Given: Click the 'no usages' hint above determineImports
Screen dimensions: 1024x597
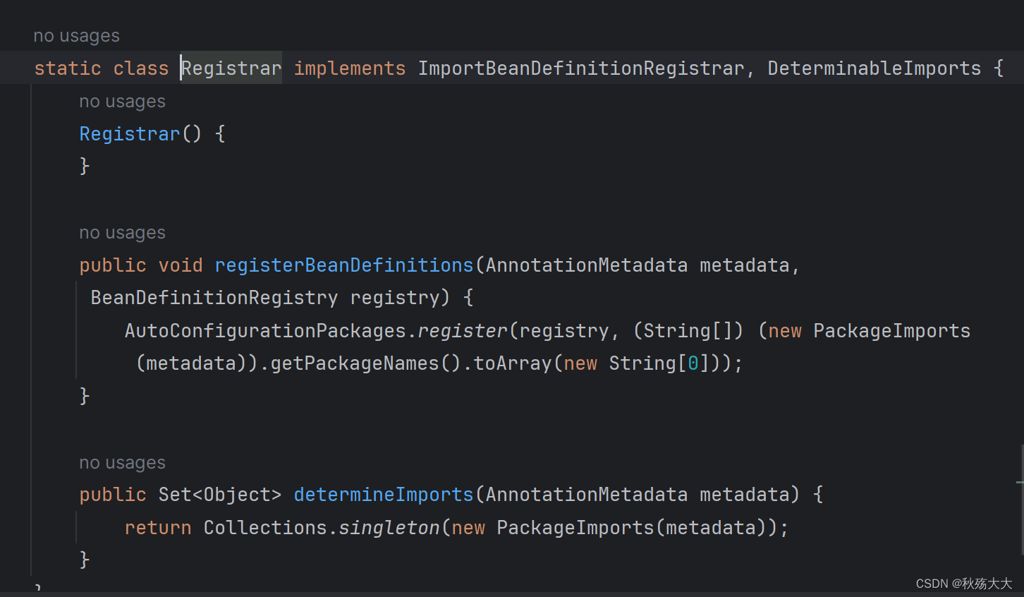Looking at the screenshot, I should pyautogui.click(x=122, y=463).
